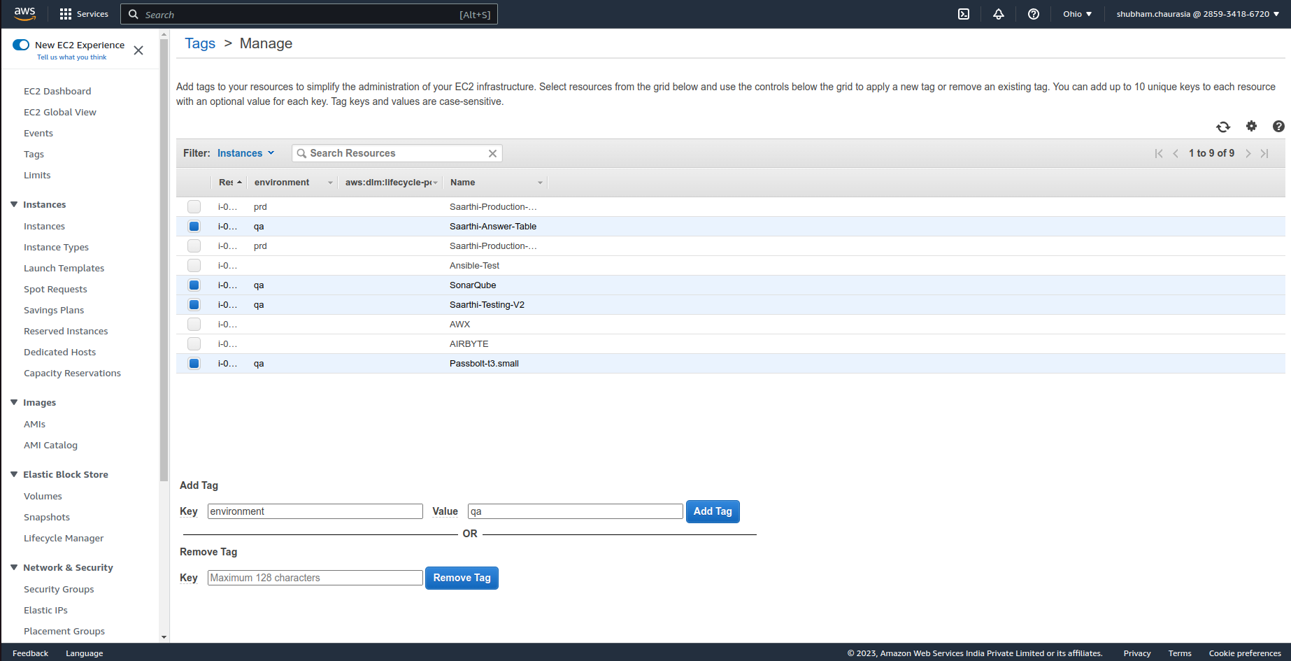Screen dimensions: 1291x661
Task: Open the Name column dropdown arrow
Action: [540, 183]
